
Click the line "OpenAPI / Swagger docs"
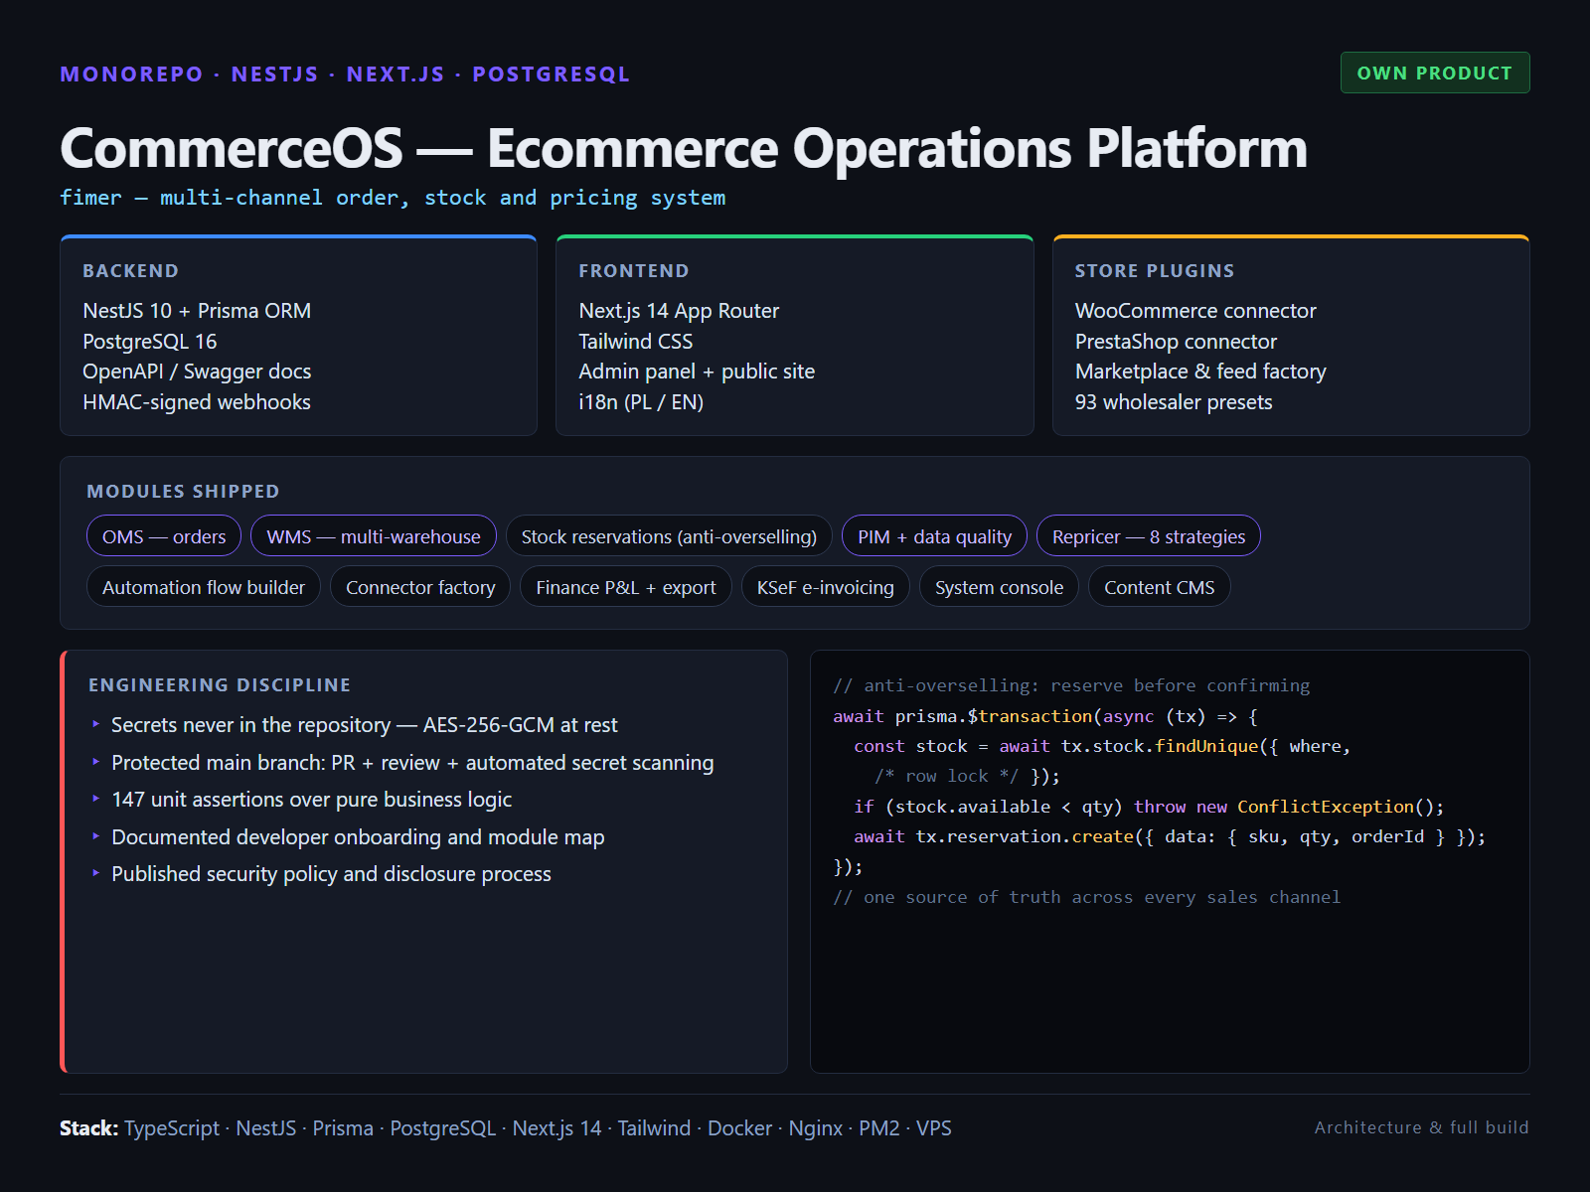click(x=197, y=372)
